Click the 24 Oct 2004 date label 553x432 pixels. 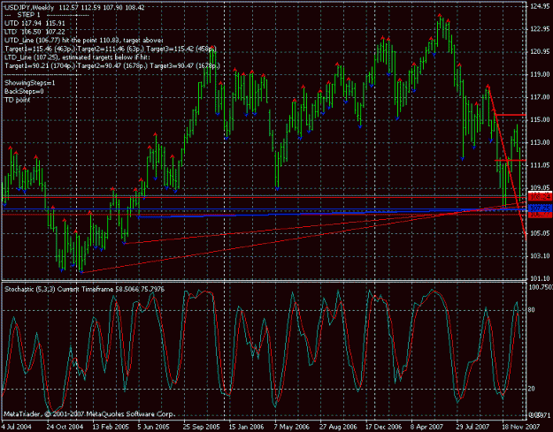click(x=65, y=427)
